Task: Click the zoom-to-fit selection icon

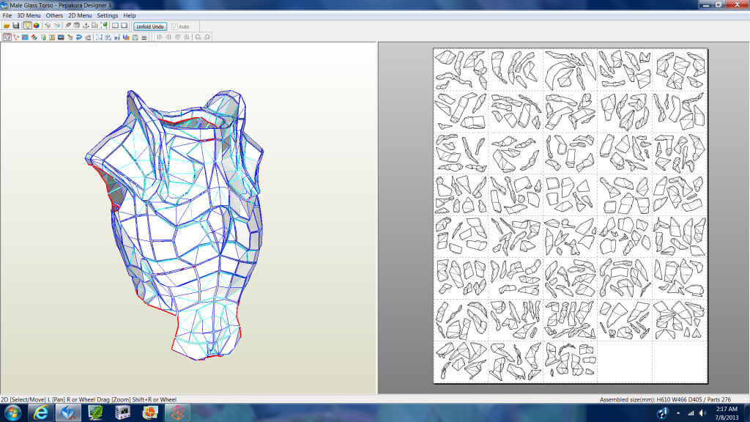Action: [99, 37]
